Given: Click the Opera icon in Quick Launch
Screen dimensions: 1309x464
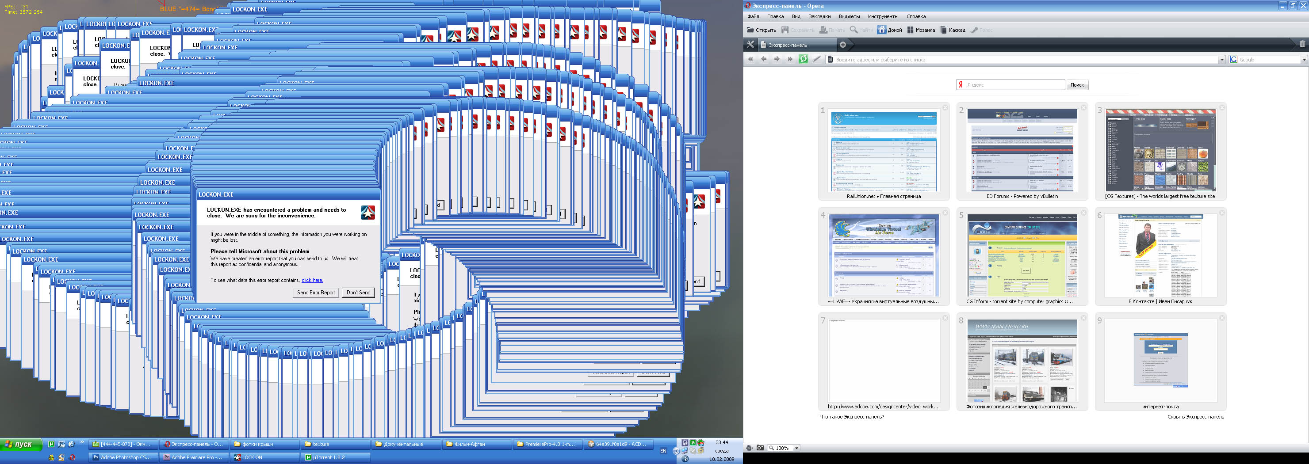Looking at the screenshot, I should 72,457.
